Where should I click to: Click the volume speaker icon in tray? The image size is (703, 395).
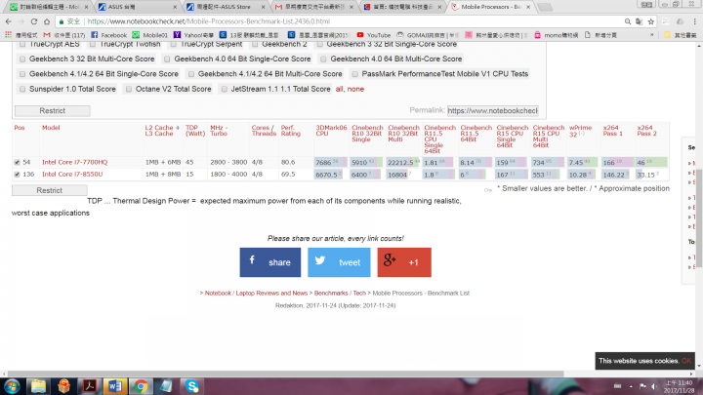tap(654, 386)
